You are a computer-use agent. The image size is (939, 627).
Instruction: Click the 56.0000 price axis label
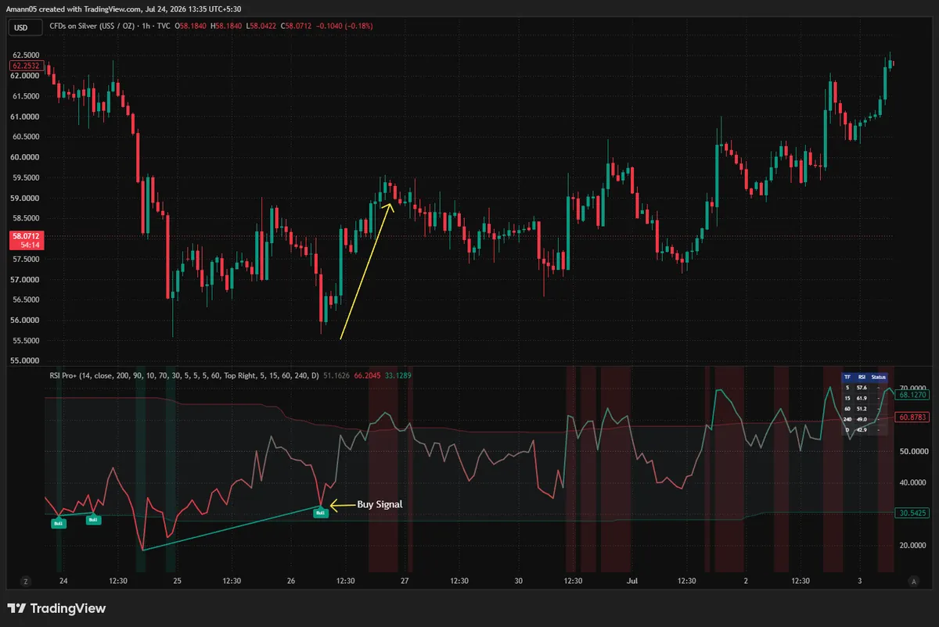pos(27,321)
